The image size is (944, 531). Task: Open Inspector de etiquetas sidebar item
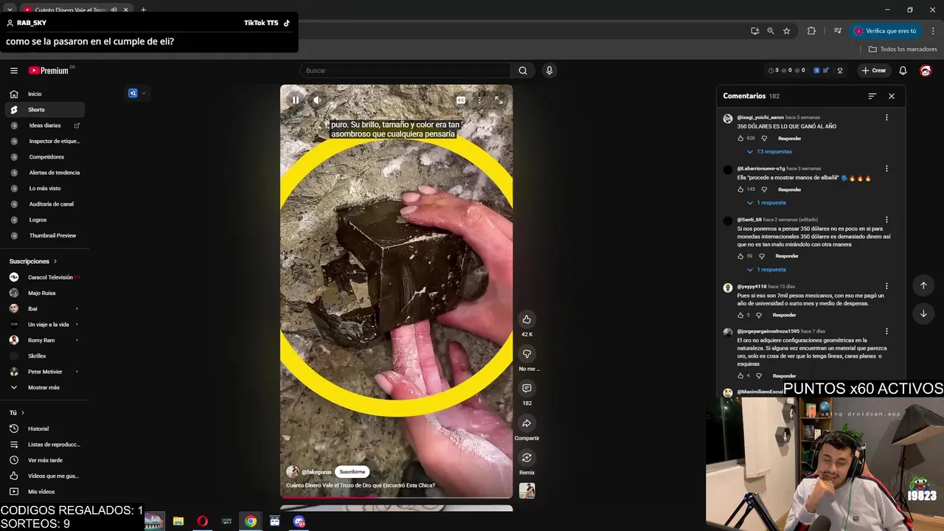[x=44, y=141]
